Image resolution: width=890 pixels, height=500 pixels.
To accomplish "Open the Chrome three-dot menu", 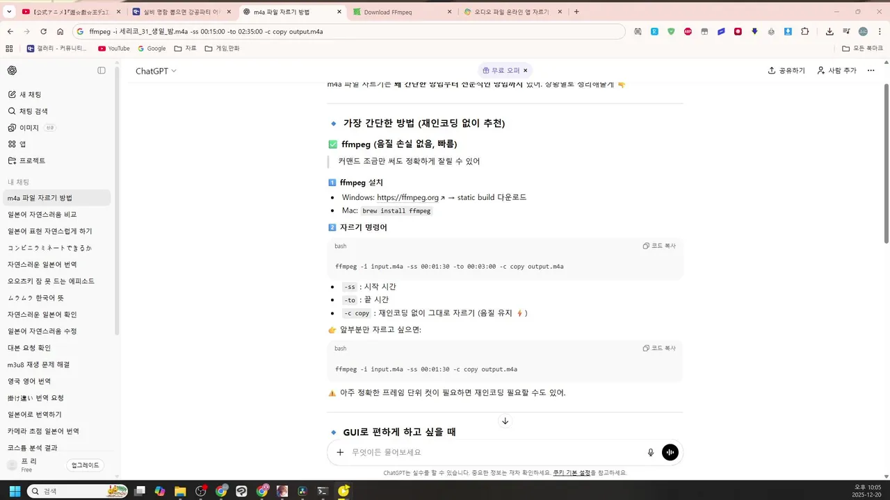I will pyautogui.click(x=880, y=31).
